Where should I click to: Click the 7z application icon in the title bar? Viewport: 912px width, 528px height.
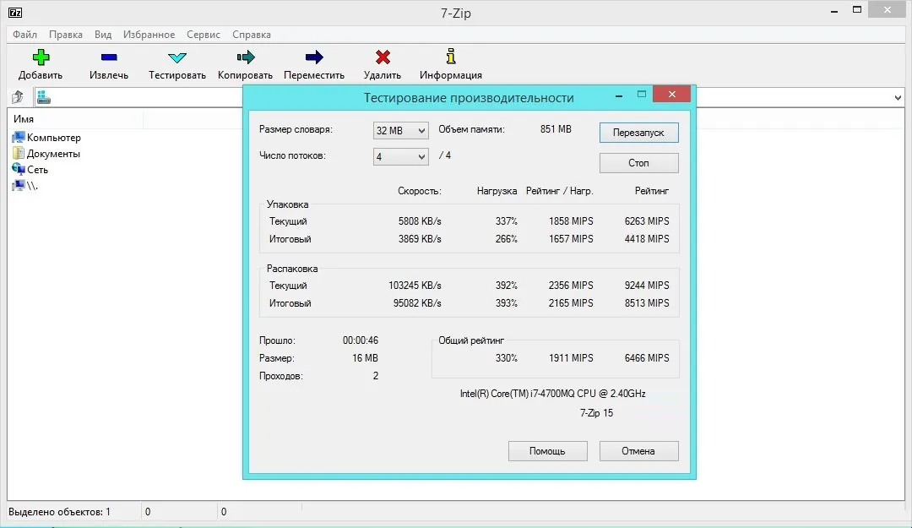[x=15, y=12]
